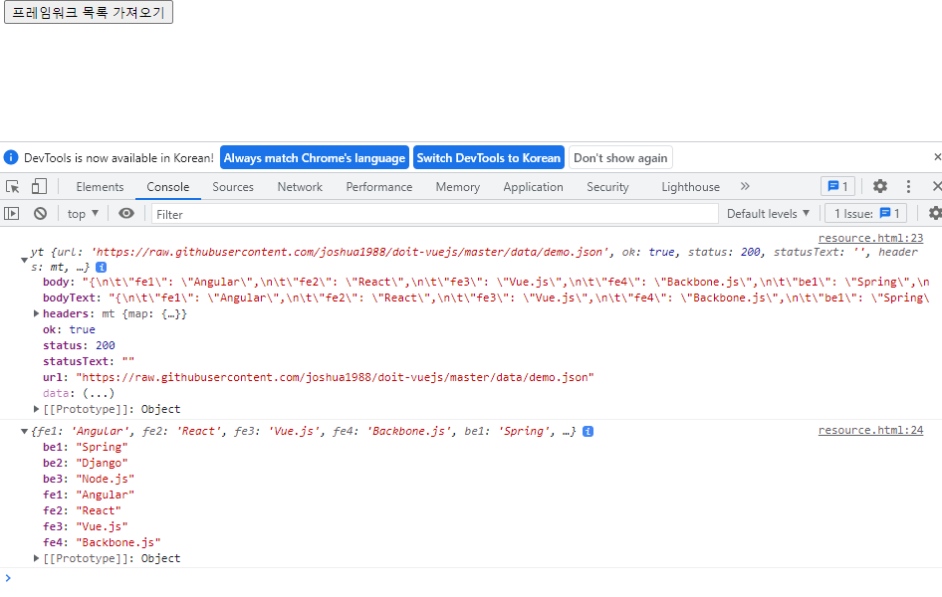
Task: Select the fe2: "React" row
Action: 83,510
